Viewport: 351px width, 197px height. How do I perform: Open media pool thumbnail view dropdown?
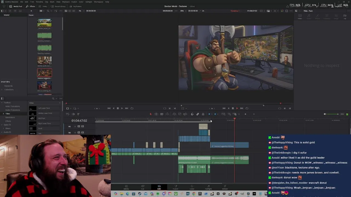(42, 11)
